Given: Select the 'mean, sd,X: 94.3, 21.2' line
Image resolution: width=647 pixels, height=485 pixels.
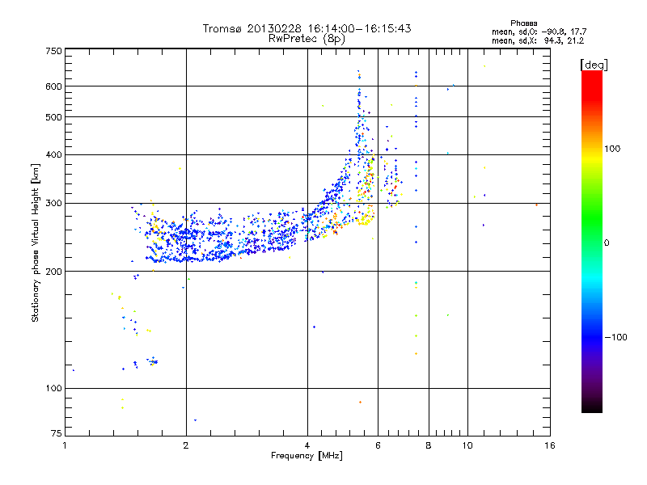Looking at the screenshot, I should click(x=538, y=40).
